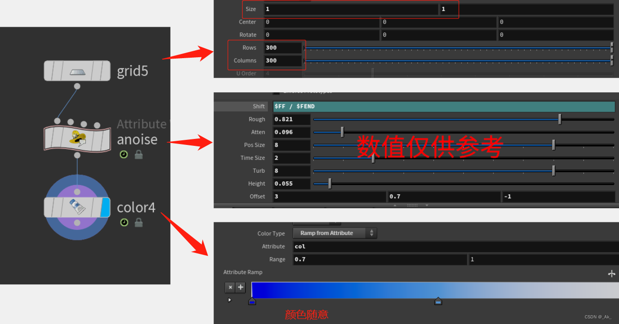Click the clock badge under color4 node
Image resolution: width=619 pixels, height=324 pixels.
pyautogui.click(x=123, y=222)
